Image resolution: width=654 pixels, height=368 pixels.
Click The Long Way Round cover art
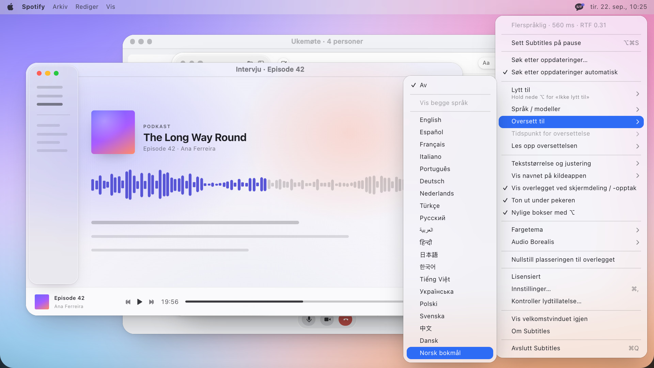(x=113, y=132)
